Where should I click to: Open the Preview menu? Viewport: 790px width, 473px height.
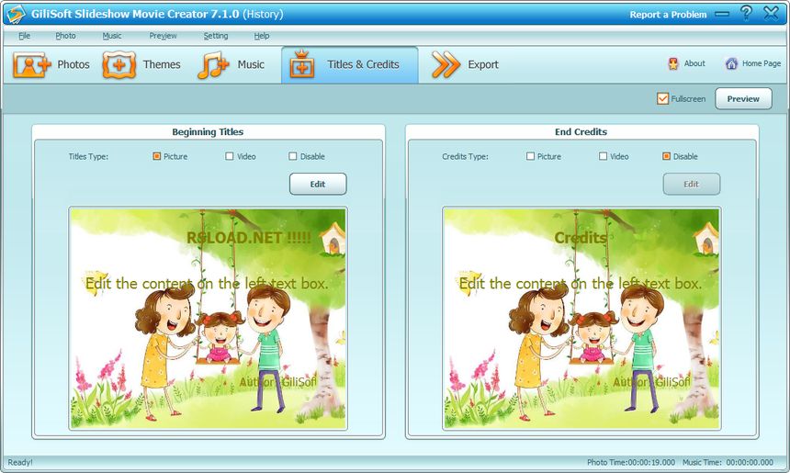pos(163,36)
